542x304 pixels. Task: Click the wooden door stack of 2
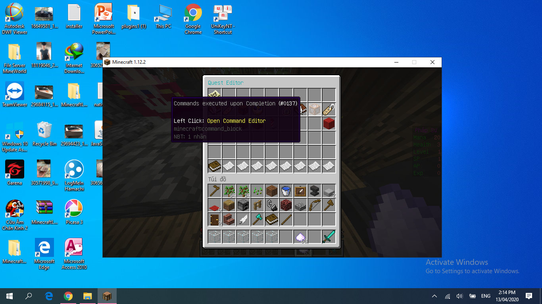[x=215, y=219]
